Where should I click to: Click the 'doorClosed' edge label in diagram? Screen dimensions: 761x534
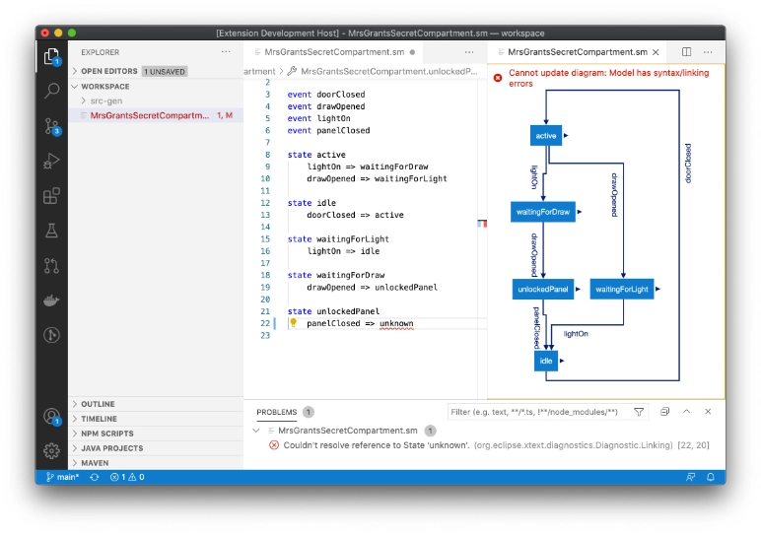(688, 164)
